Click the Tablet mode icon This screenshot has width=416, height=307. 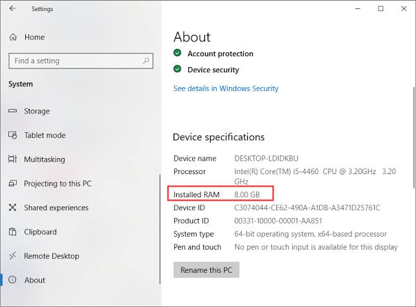point(12,135)
